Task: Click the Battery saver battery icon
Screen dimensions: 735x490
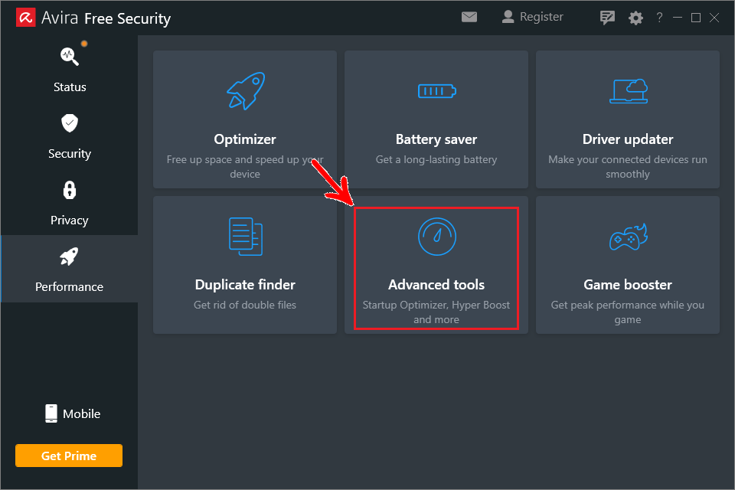Action: click(437, 90)
